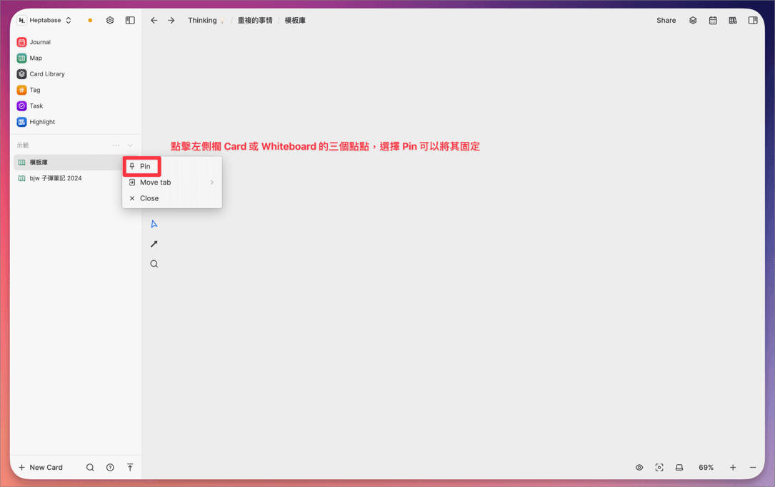This screenshot has height=487, width=775.
Task: Open the 重複的事情 breadcrumb
Action: pos(255,20)
